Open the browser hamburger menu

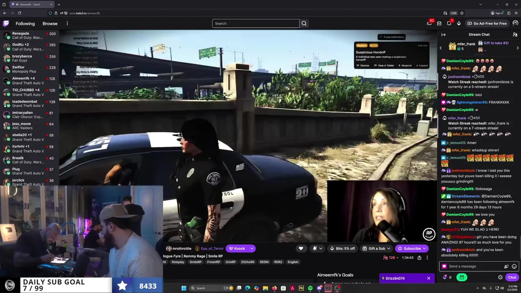(x=515, y=13)
